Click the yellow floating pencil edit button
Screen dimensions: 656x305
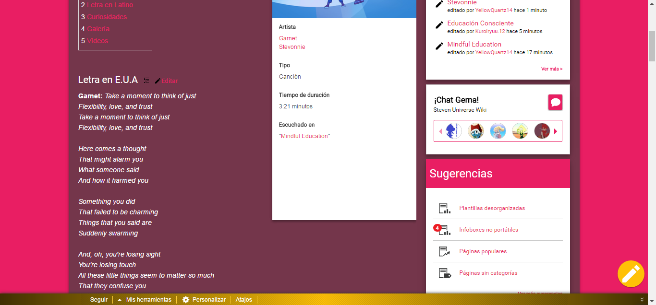[631, 274]
